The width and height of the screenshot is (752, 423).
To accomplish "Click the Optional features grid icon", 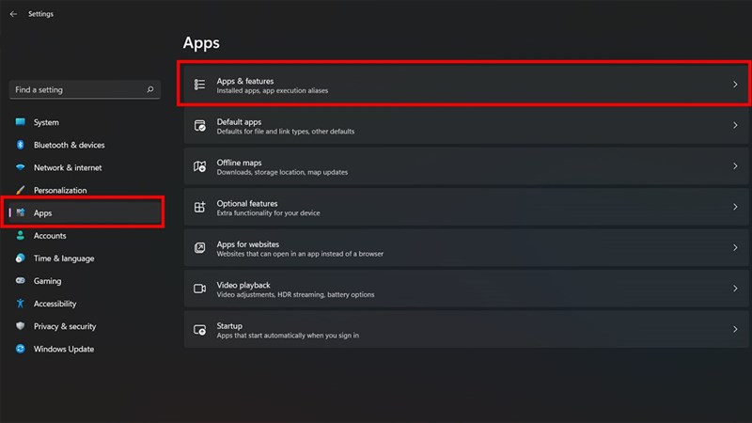I will [x=199, y=207].
